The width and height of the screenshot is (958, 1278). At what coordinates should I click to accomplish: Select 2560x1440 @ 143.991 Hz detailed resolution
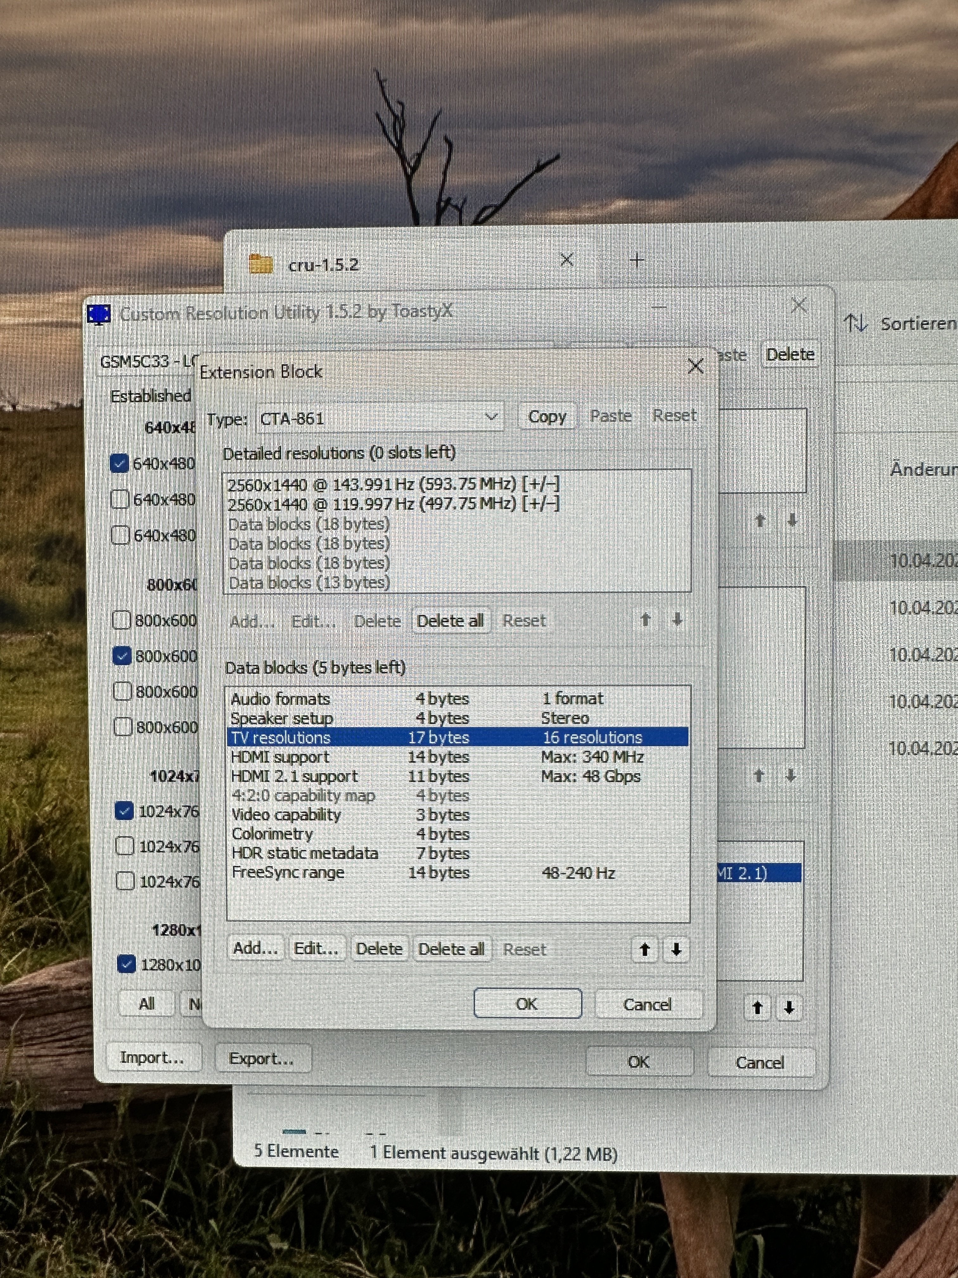point(393,484)
